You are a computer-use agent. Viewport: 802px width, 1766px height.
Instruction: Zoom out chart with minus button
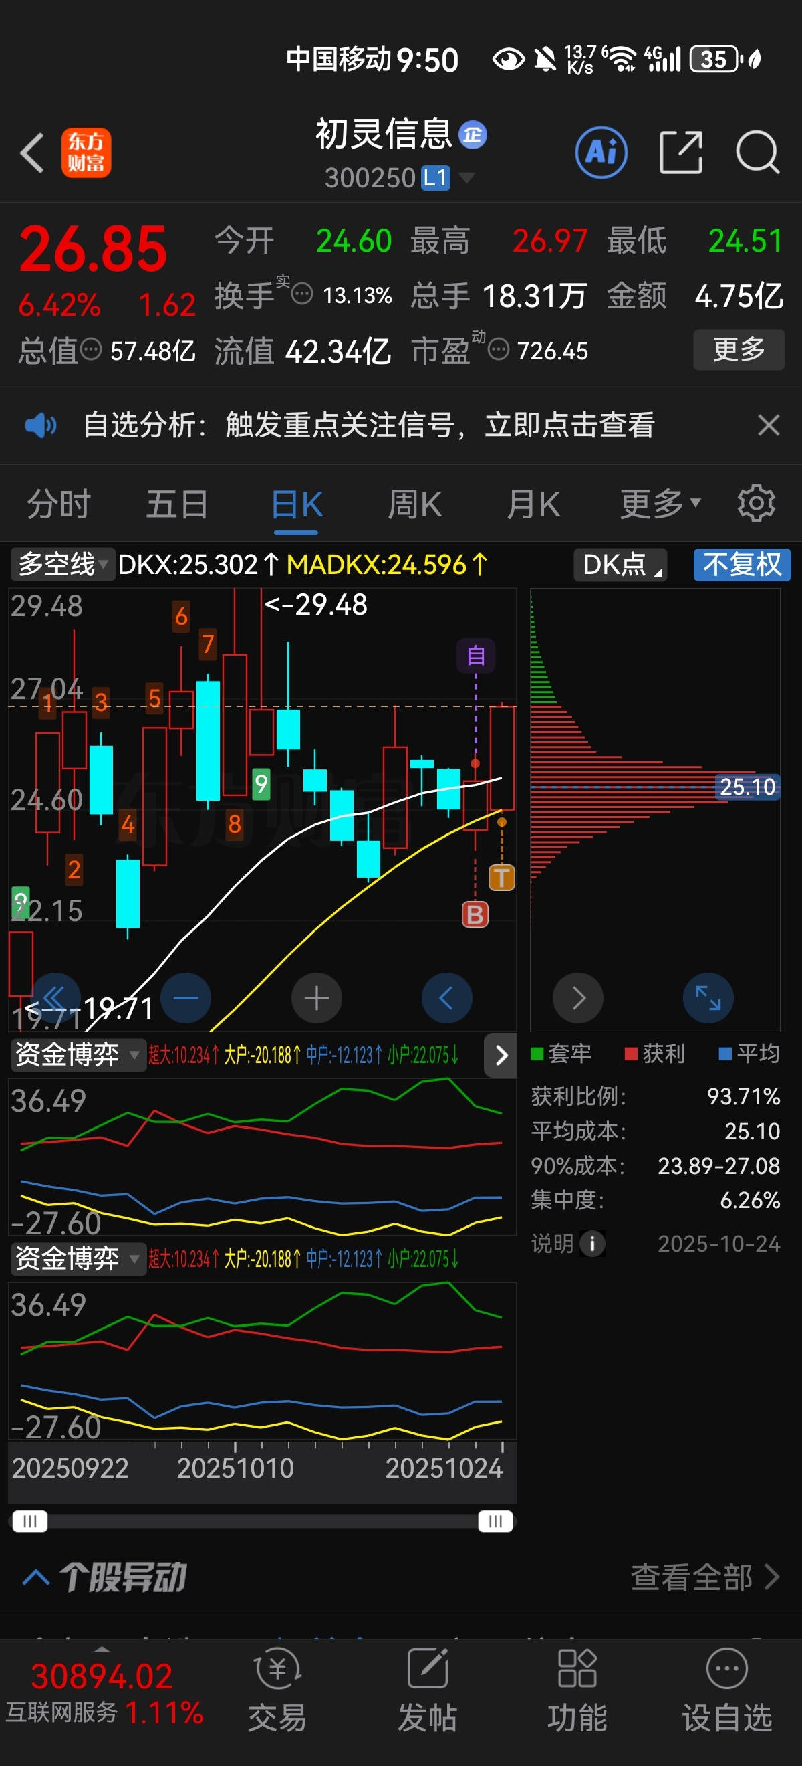pos(186,998)
